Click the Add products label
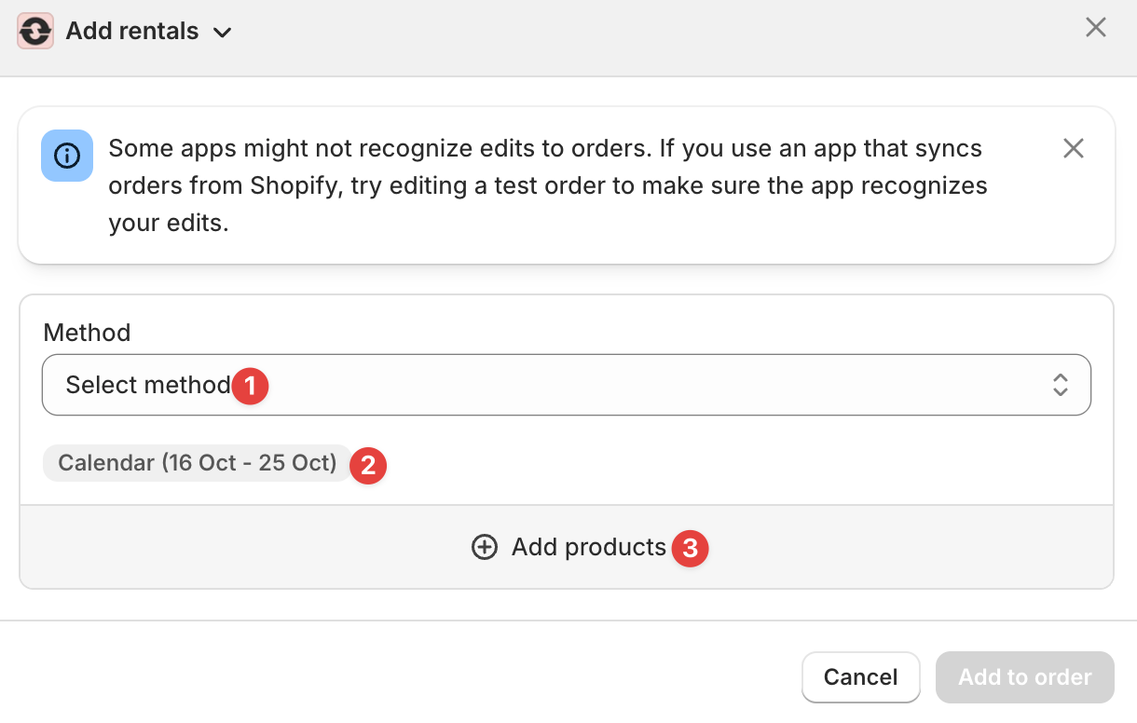Image resolution: width=1137 pixels, height=723 pixels. pos(589,547)
